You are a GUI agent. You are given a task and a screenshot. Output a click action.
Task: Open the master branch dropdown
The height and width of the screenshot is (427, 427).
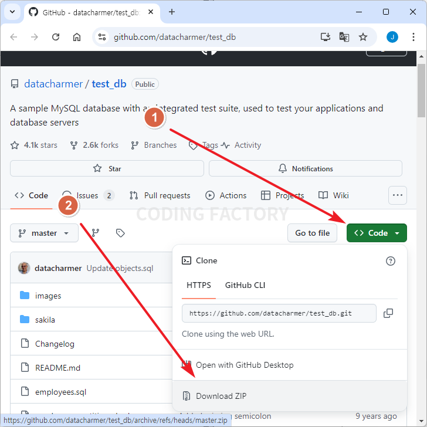(x=44, y=233)
